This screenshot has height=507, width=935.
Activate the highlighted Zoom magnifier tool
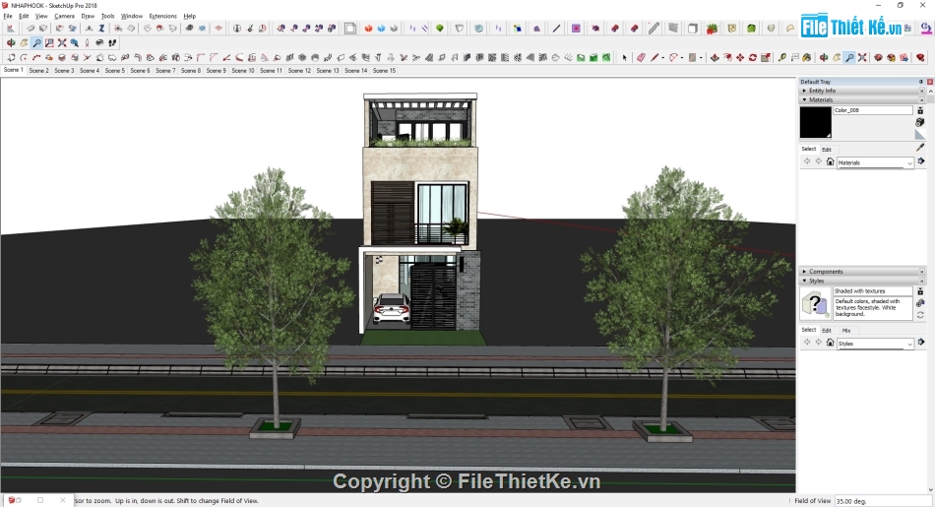click(36, 42)
